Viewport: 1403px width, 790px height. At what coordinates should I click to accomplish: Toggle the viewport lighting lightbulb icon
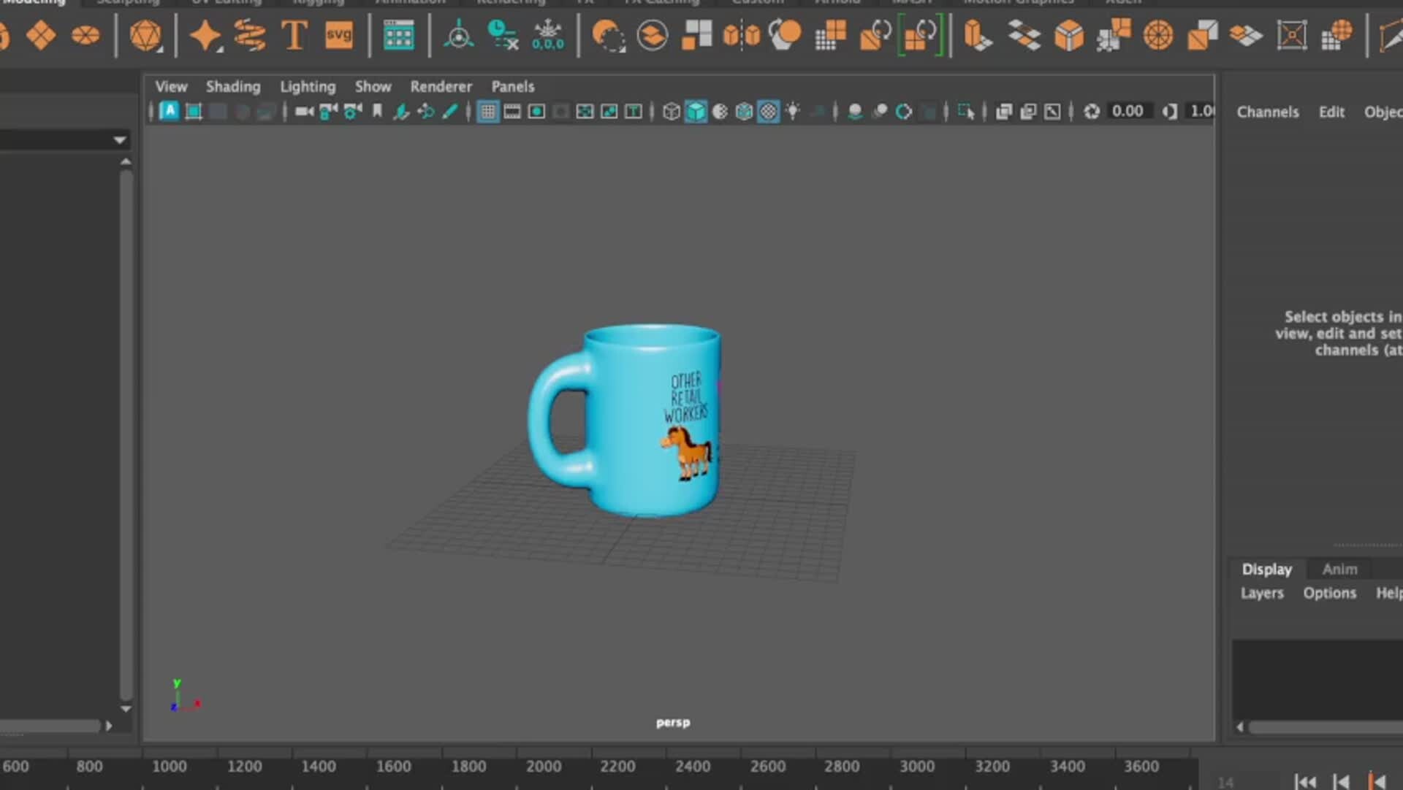tap(794, 111)
